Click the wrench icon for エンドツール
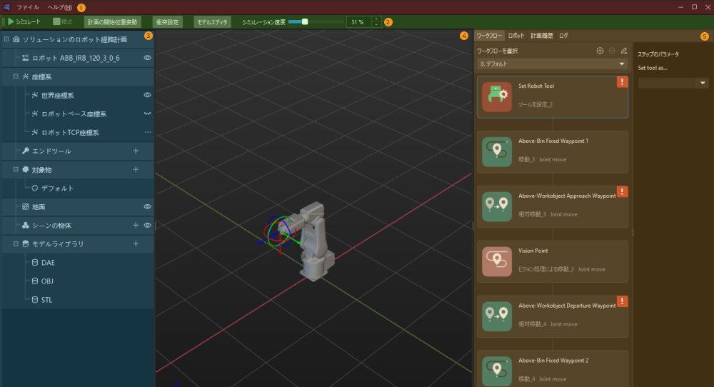Image resolution: width=714 pixels, height=387 pixels. point(26,151)
